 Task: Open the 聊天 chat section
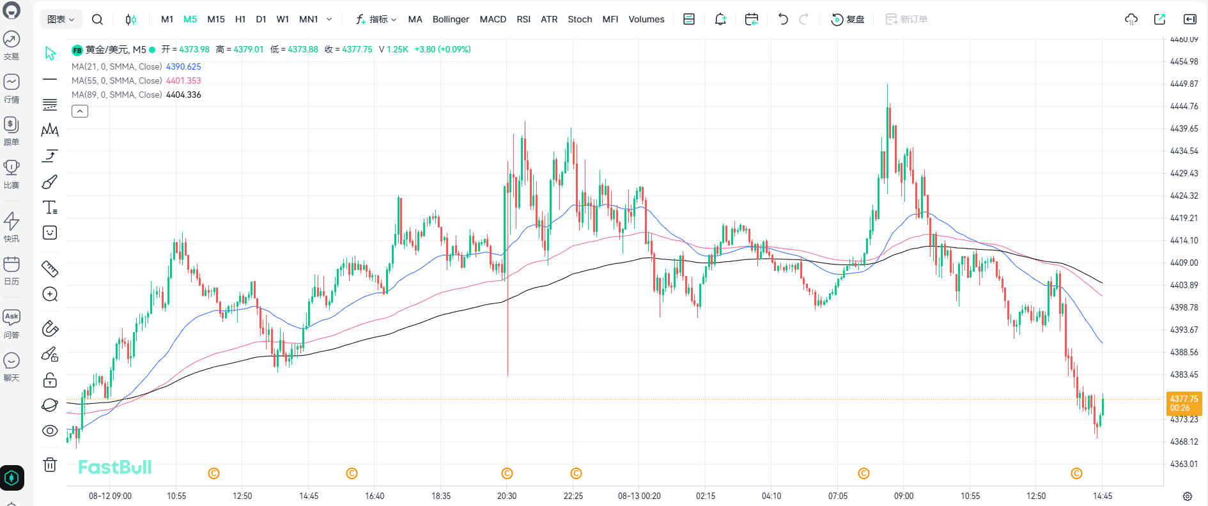click(12, 367)
